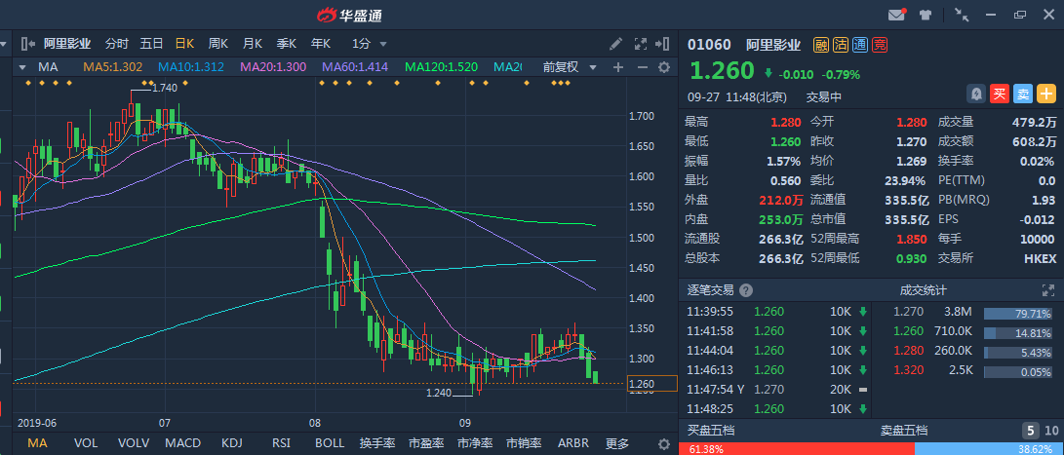Screen dimensions: 1064x455
Task: Select the 年K yearly chart tab
Action: (320, 44)
